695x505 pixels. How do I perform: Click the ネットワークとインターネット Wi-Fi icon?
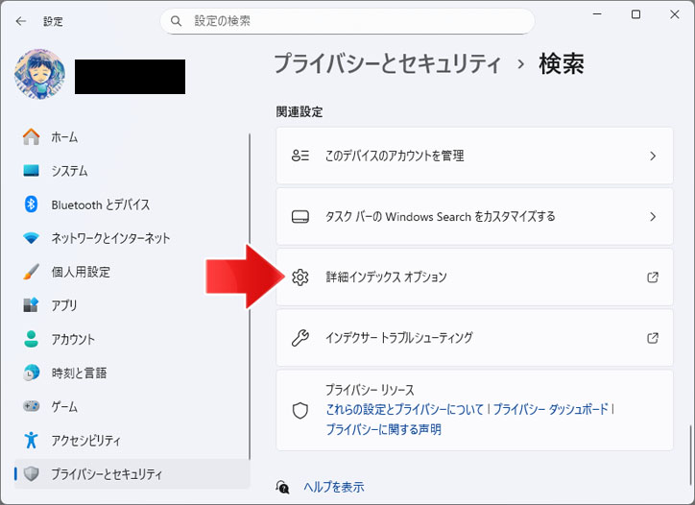point(31,238)
